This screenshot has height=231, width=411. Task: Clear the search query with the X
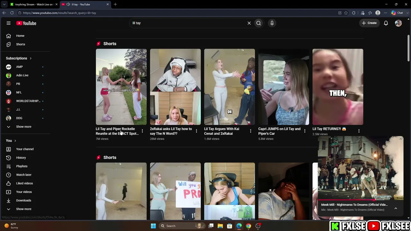249,23
